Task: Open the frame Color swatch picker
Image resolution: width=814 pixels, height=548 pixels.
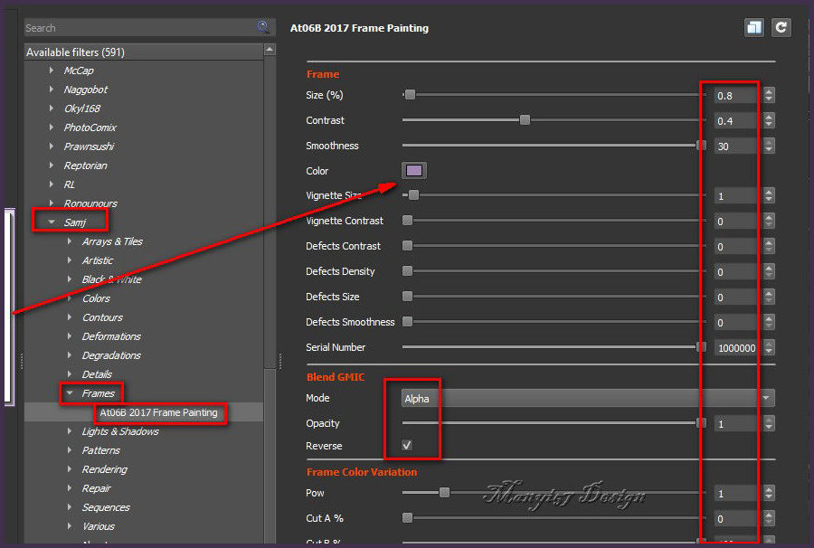Action: click(414, 171)
